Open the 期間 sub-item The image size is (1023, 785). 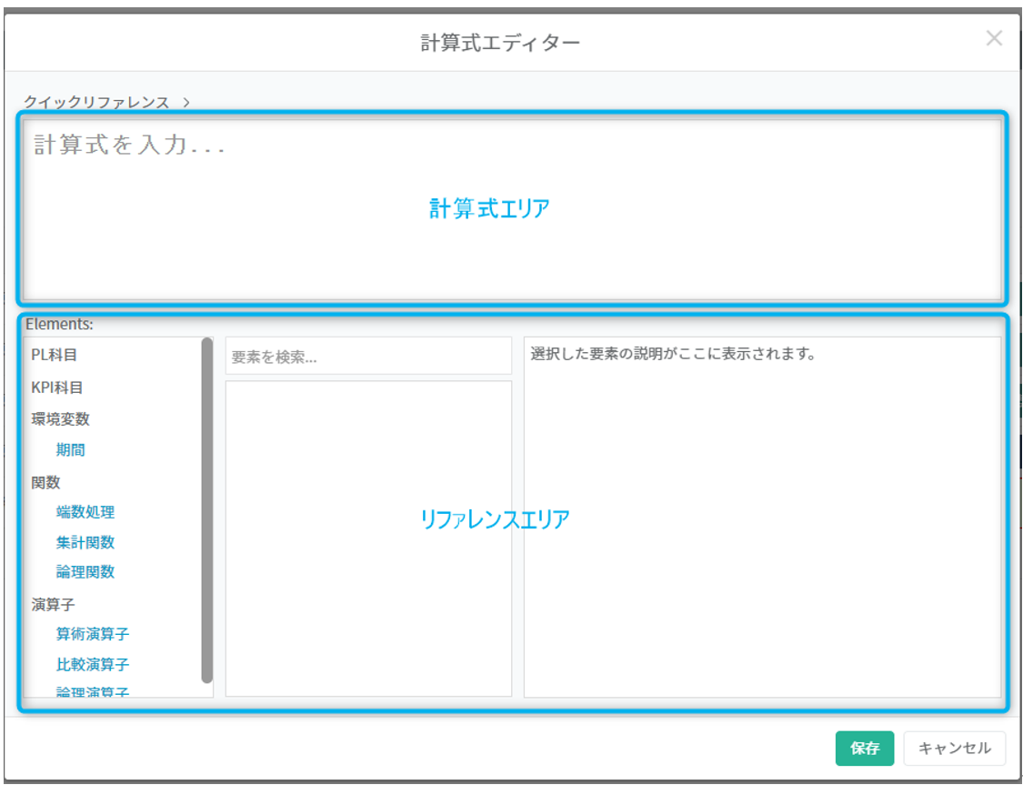[x=70, y=450]
